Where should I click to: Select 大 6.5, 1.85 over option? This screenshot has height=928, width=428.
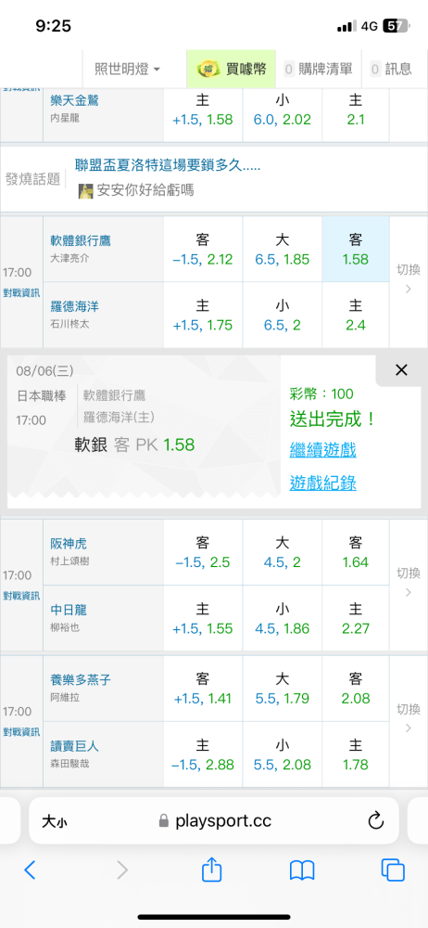click(282, 249)
